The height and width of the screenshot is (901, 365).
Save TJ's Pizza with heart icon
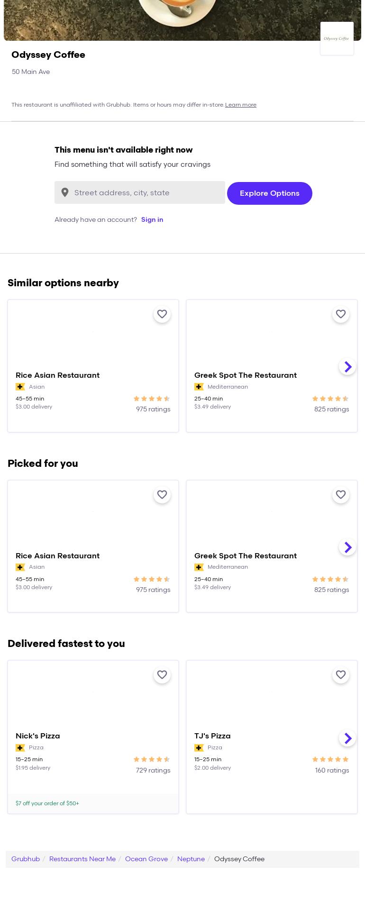pyautogui.click(x=341, y=675)
